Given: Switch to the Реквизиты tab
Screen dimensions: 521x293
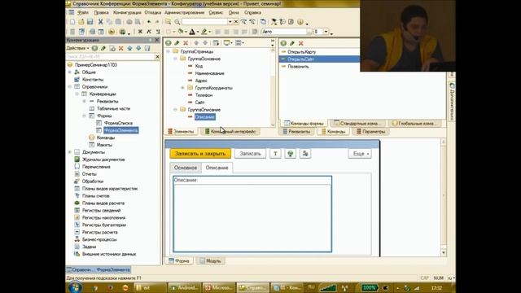Looking at the screenshot, I should pyautogui.click(x=296, y=132).
